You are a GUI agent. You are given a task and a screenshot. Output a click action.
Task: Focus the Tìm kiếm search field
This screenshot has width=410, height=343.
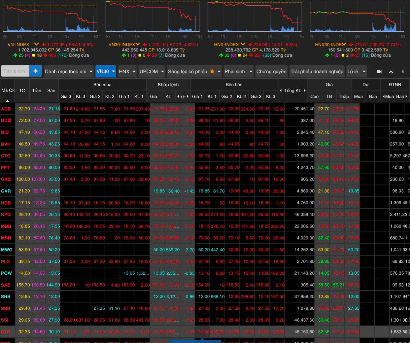coord(15,71)
